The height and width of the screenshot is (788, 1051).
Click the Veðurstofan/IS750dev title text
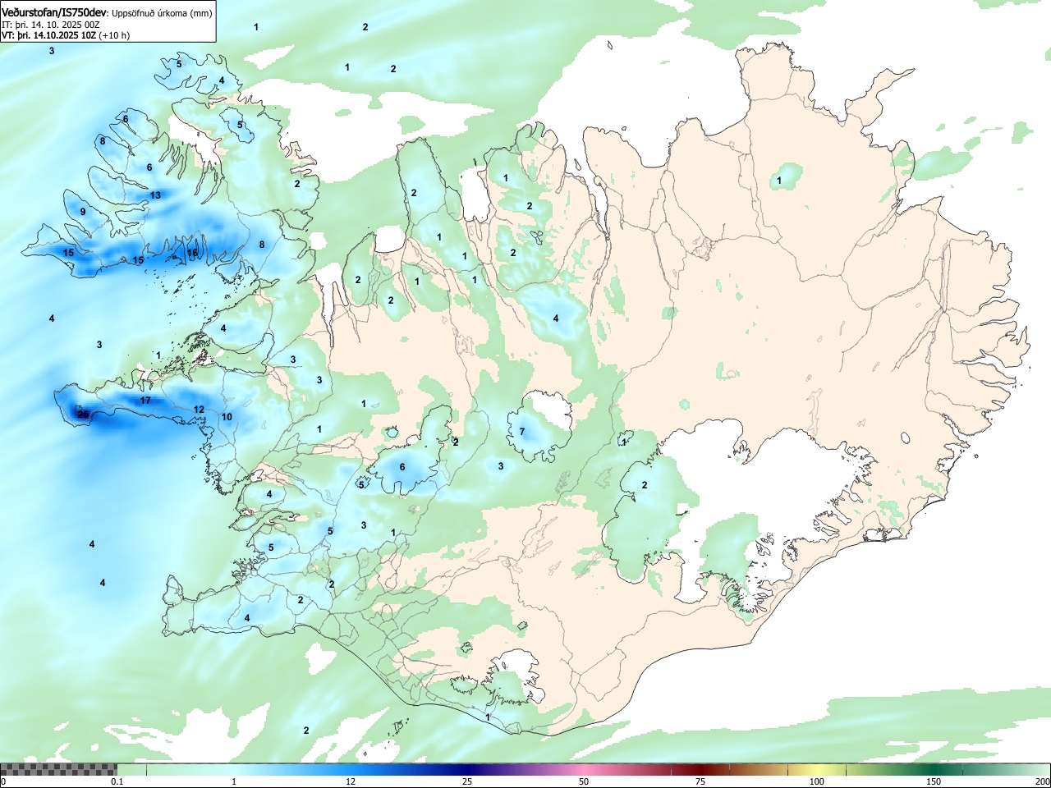coord(53,12)
